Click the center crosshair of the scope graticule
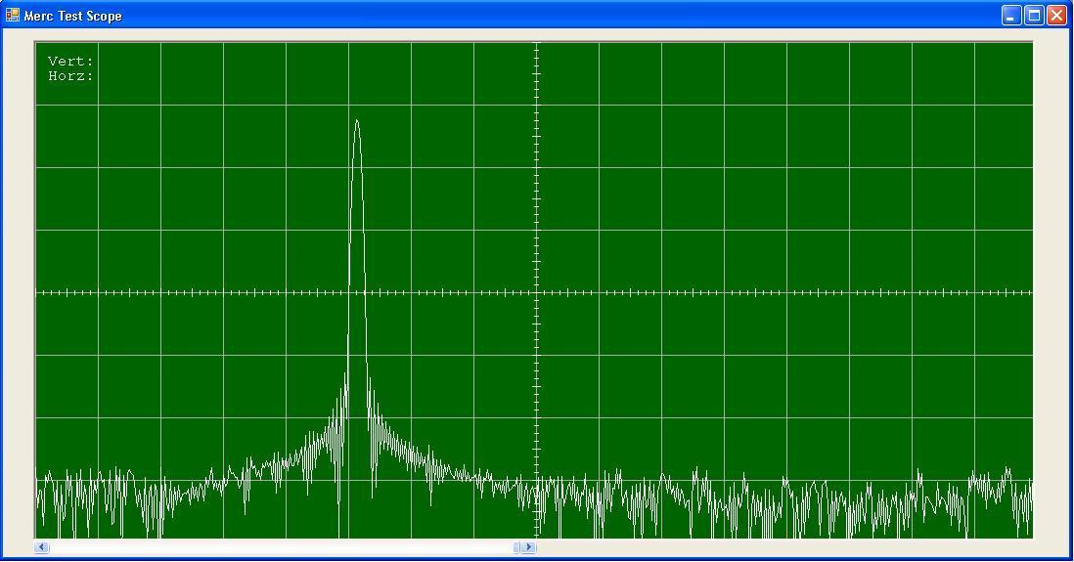The image size is (1074, 562). (x=536, y=292)
